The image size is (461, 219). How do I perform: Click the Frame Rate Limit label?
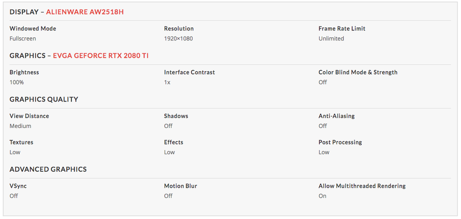click(342, 28)
